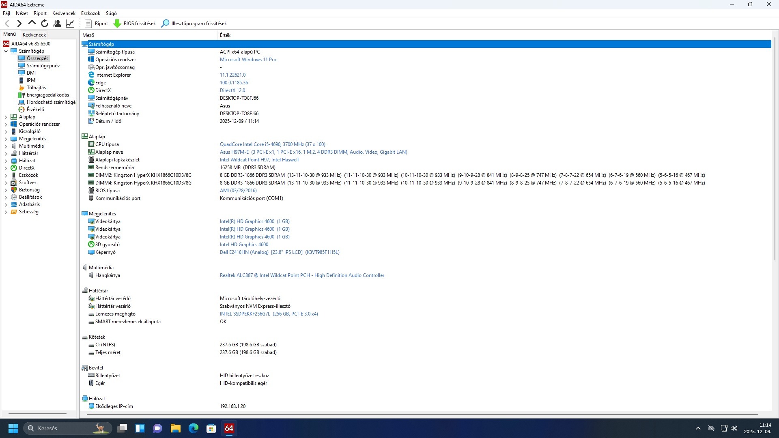Viewport: 779px width, 438px height.
Task: Click Illesztőprogram frissítések magnifier icon
Action: tap(165, 24)
